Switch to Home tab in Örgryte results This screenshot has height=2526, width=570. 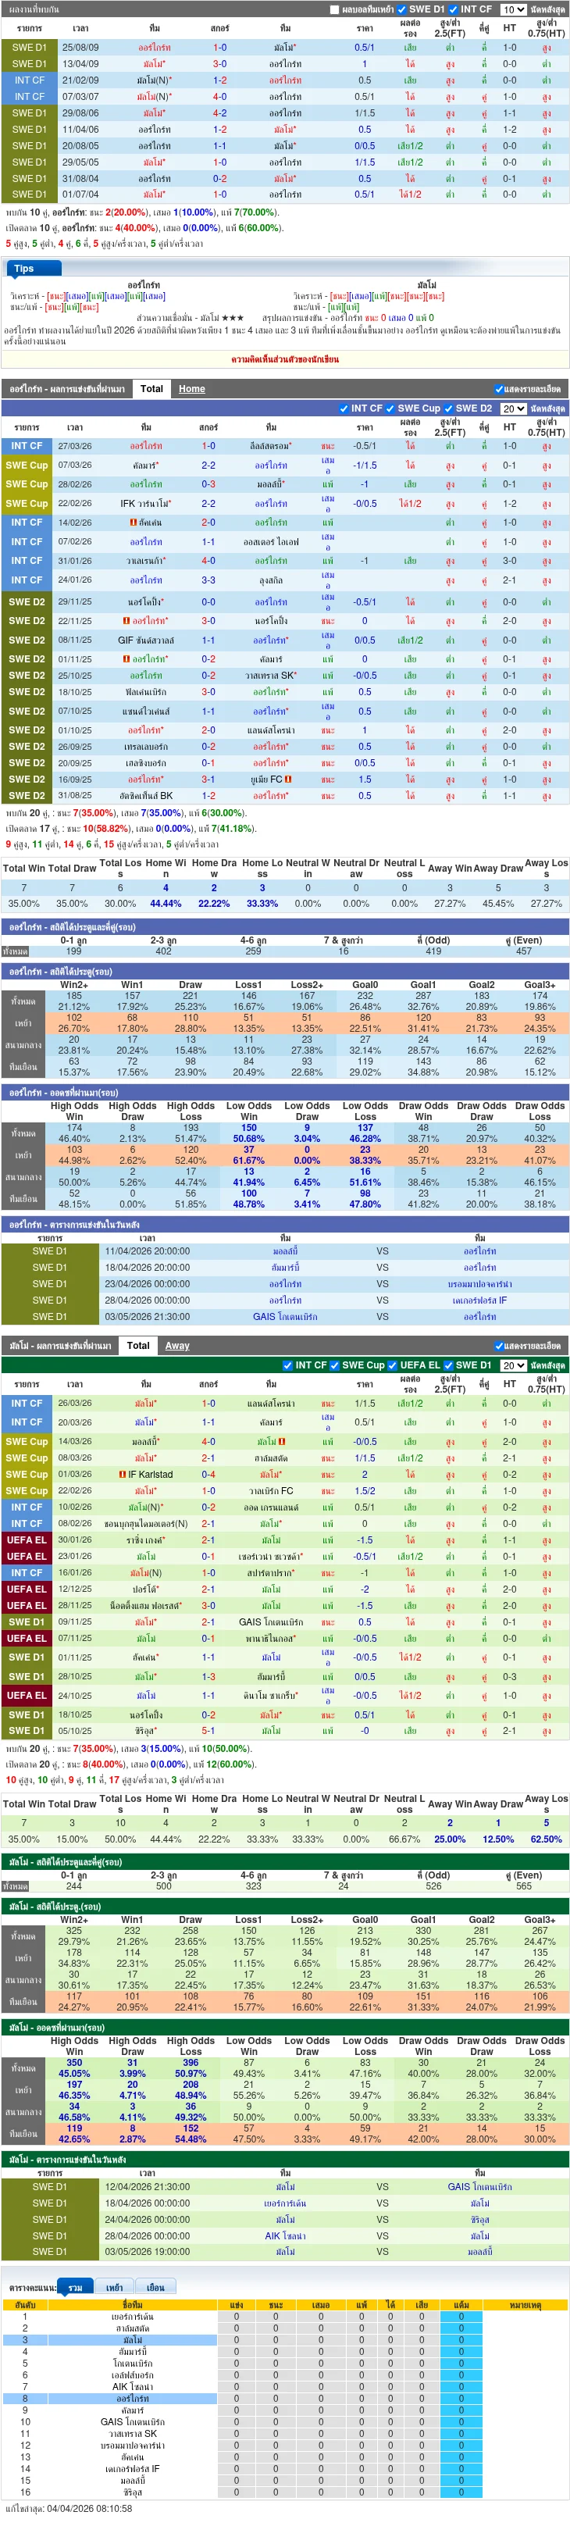coord(191,389)
